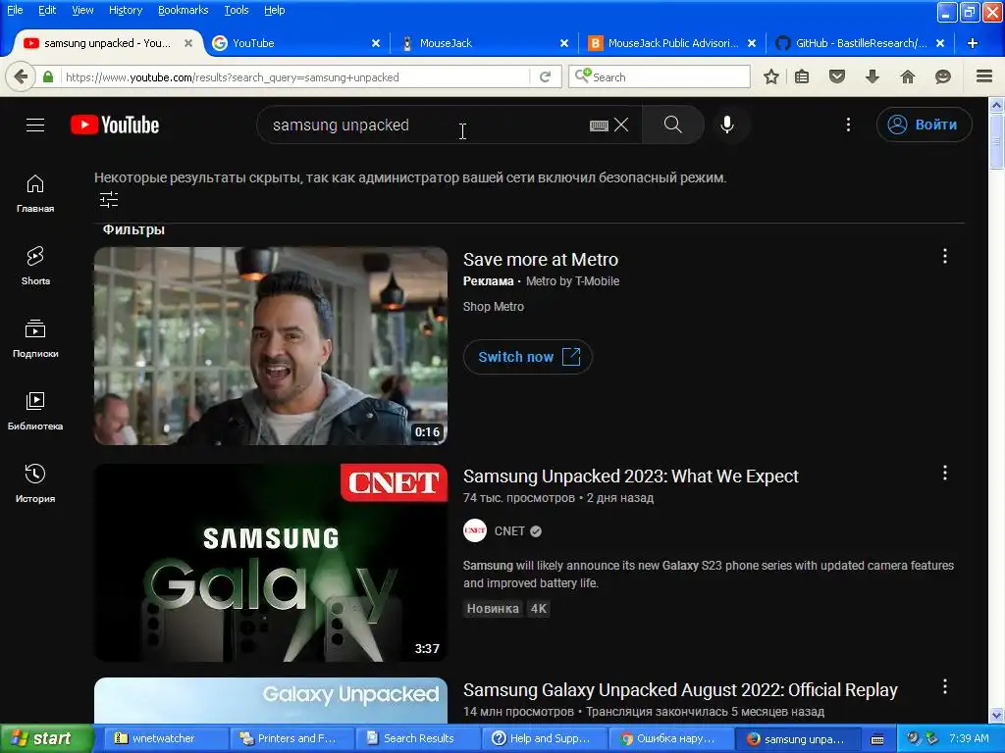Click the Windows start button

click(45, 738)
